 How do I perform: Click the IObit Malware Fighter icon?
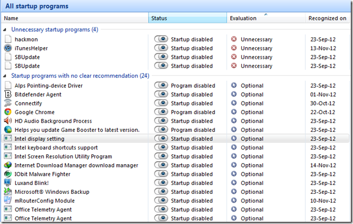(x=8, y=174)
